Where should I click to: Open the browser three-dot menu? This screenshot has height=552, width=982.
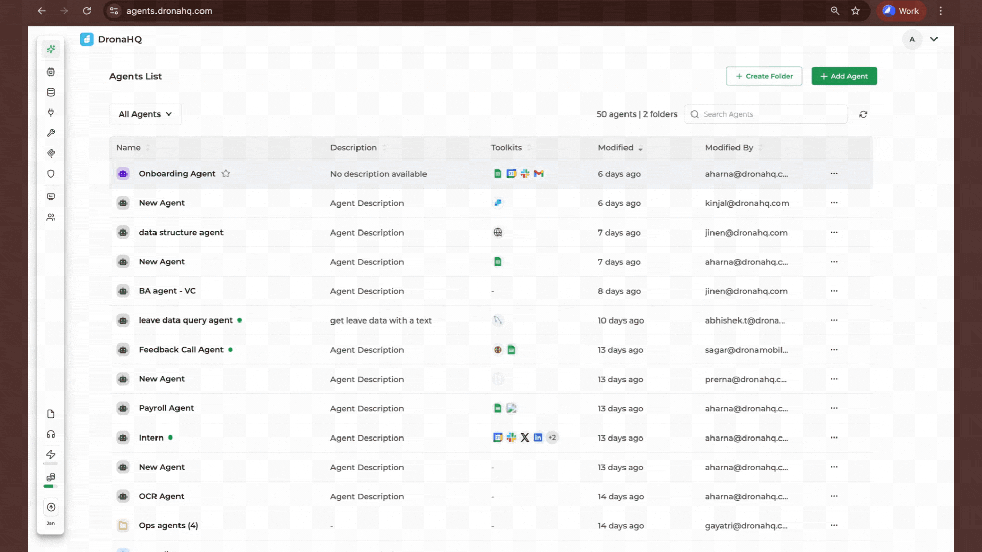pos(941,11)
